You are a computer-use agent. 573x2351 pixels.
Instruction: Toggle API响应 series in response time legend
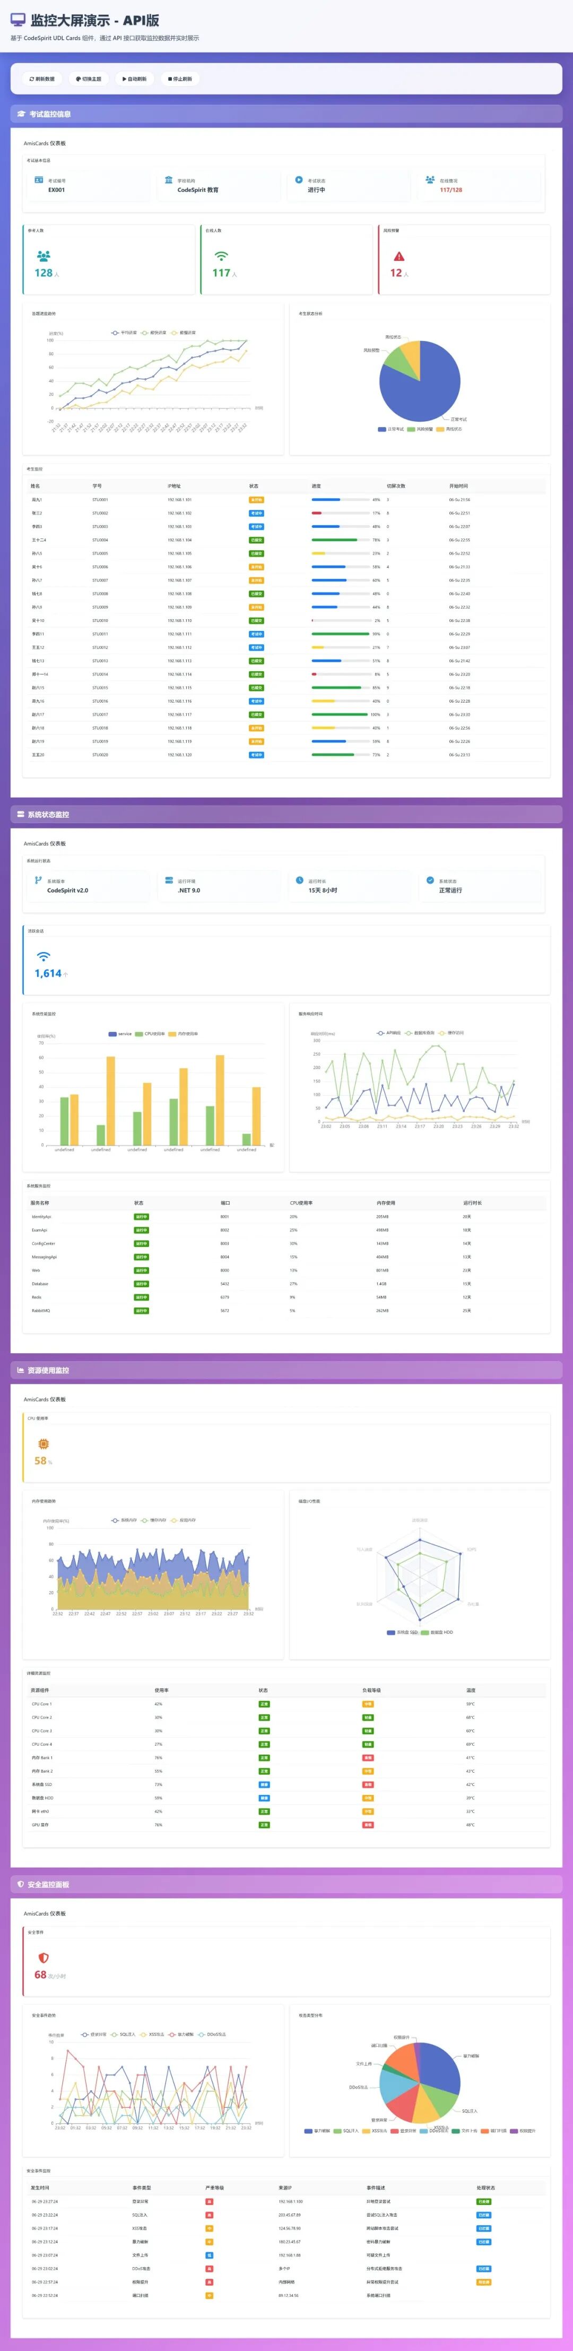click(x=389, y=1033)
